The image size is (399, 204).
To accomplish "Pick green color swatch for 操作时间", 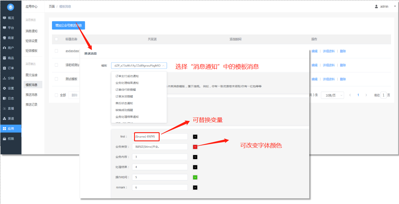I will tap(195, 177).
